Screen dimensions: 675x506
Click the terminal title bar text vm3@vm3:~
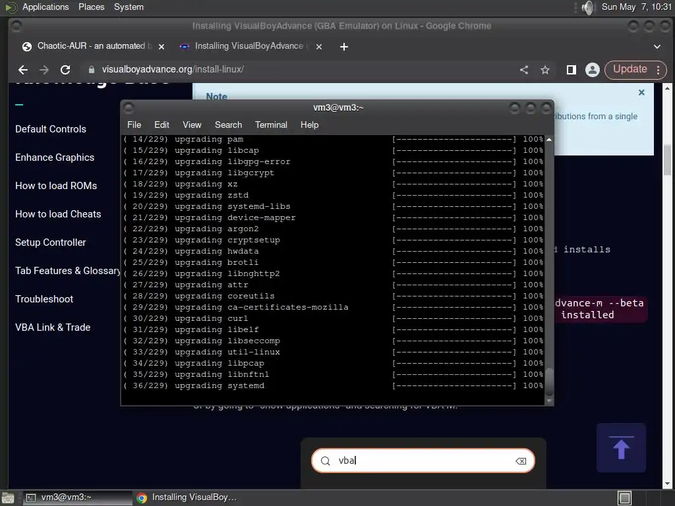click(x=338, y=108)
